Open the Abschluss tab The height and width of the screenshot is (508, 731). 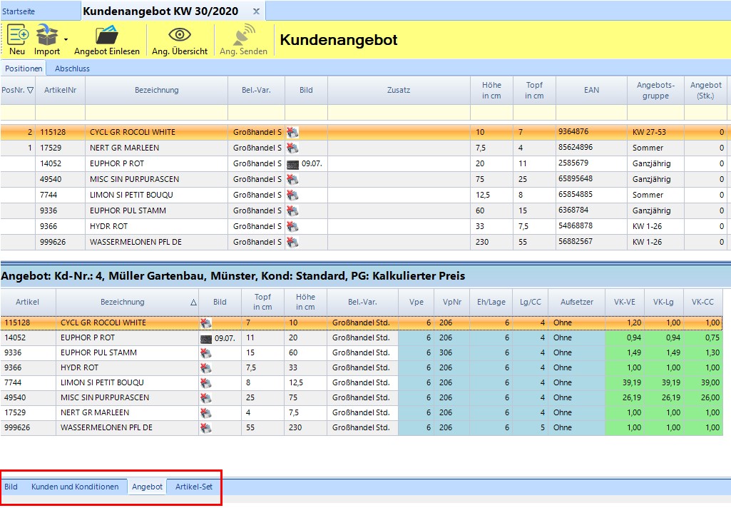coord(72,68)
